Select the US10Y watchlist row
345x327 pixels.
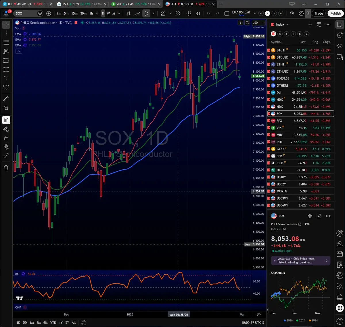(301, 177)
